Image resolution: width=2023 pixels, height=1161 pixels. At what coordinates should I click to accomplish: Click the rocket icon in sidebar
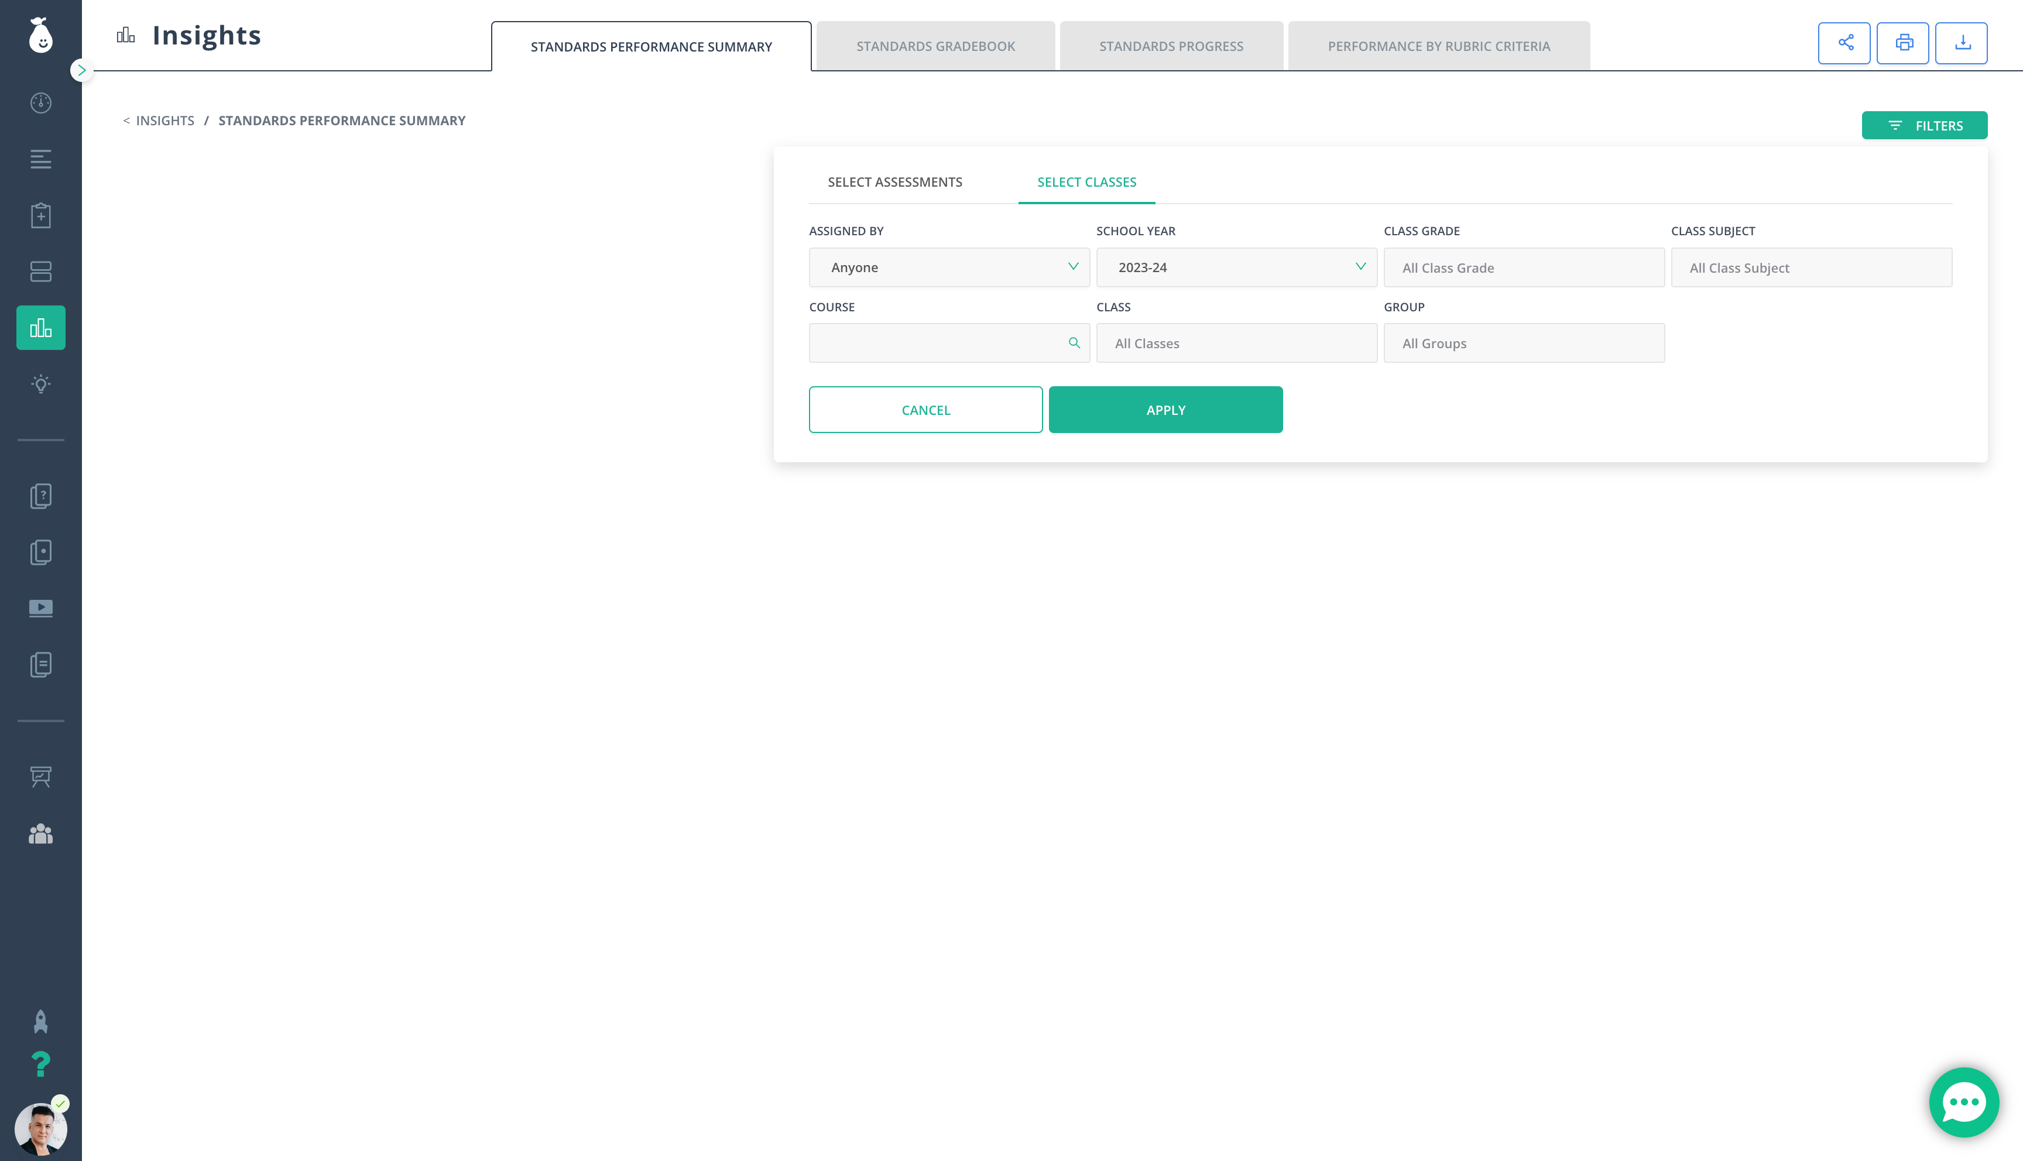40,1022
